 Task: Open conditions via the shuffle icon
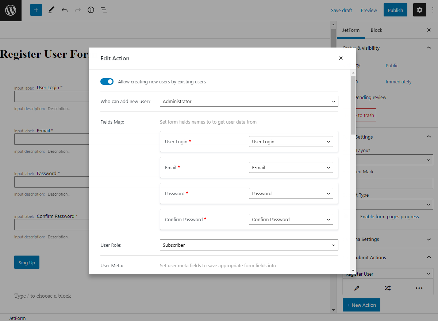[388, 288]
